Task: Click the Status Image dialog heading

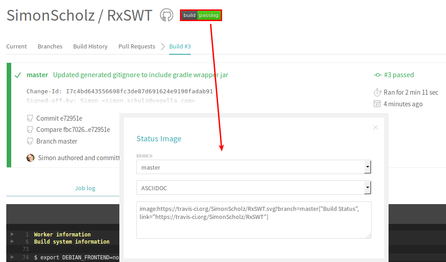Action: [x=159, y=139]
